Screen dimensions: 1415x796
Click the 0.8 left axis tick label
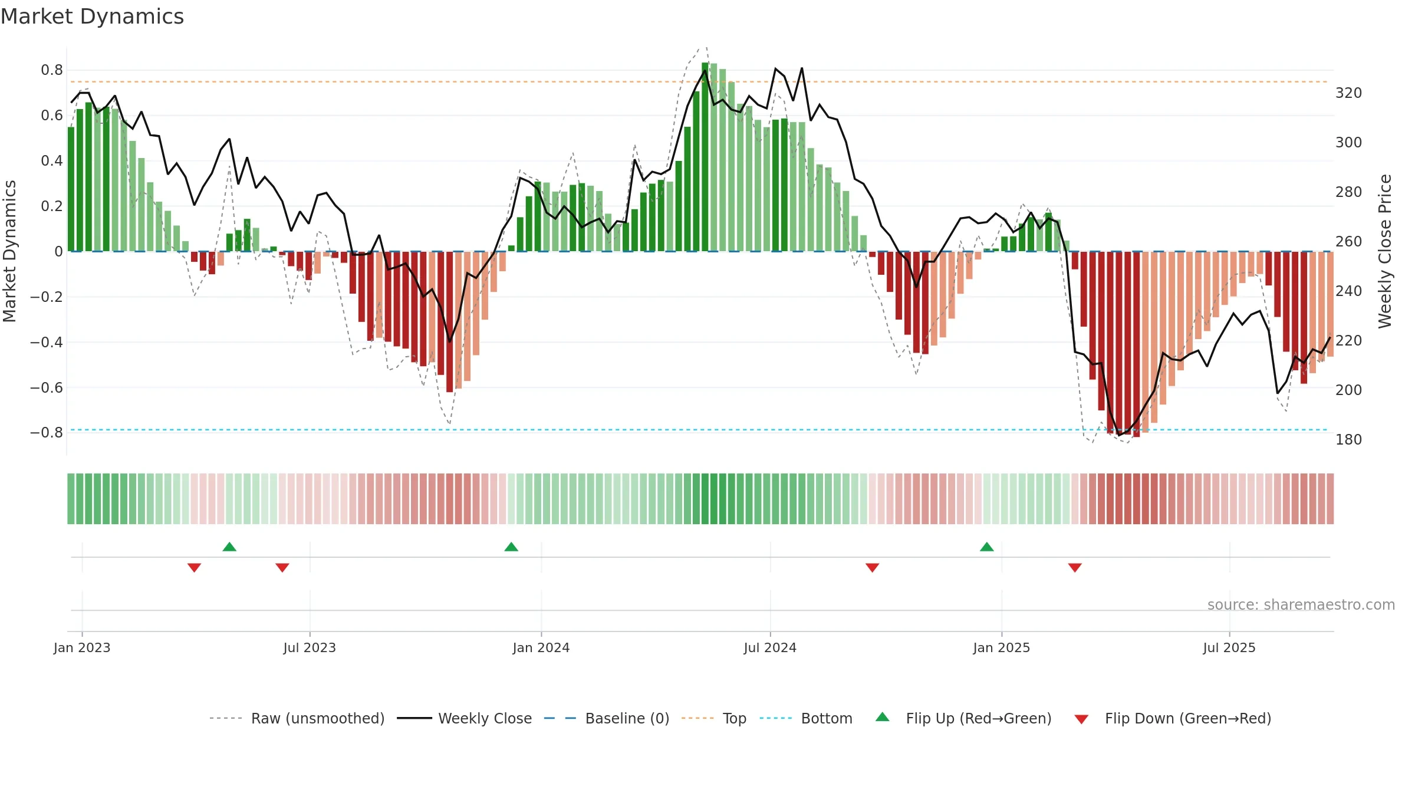pyautogui.click(x=52, y=70)
